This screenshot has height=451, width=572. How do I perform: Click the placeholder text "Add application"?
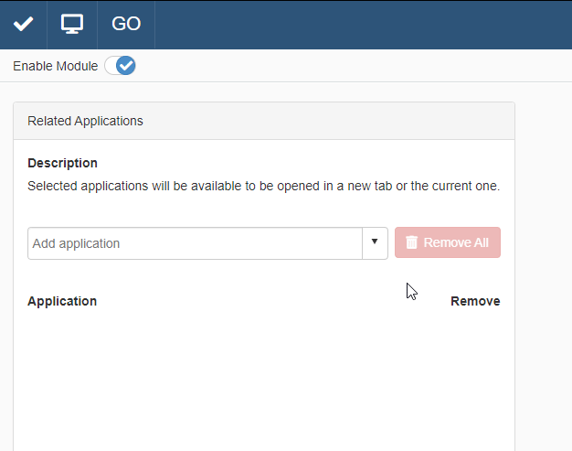(77, 243)
